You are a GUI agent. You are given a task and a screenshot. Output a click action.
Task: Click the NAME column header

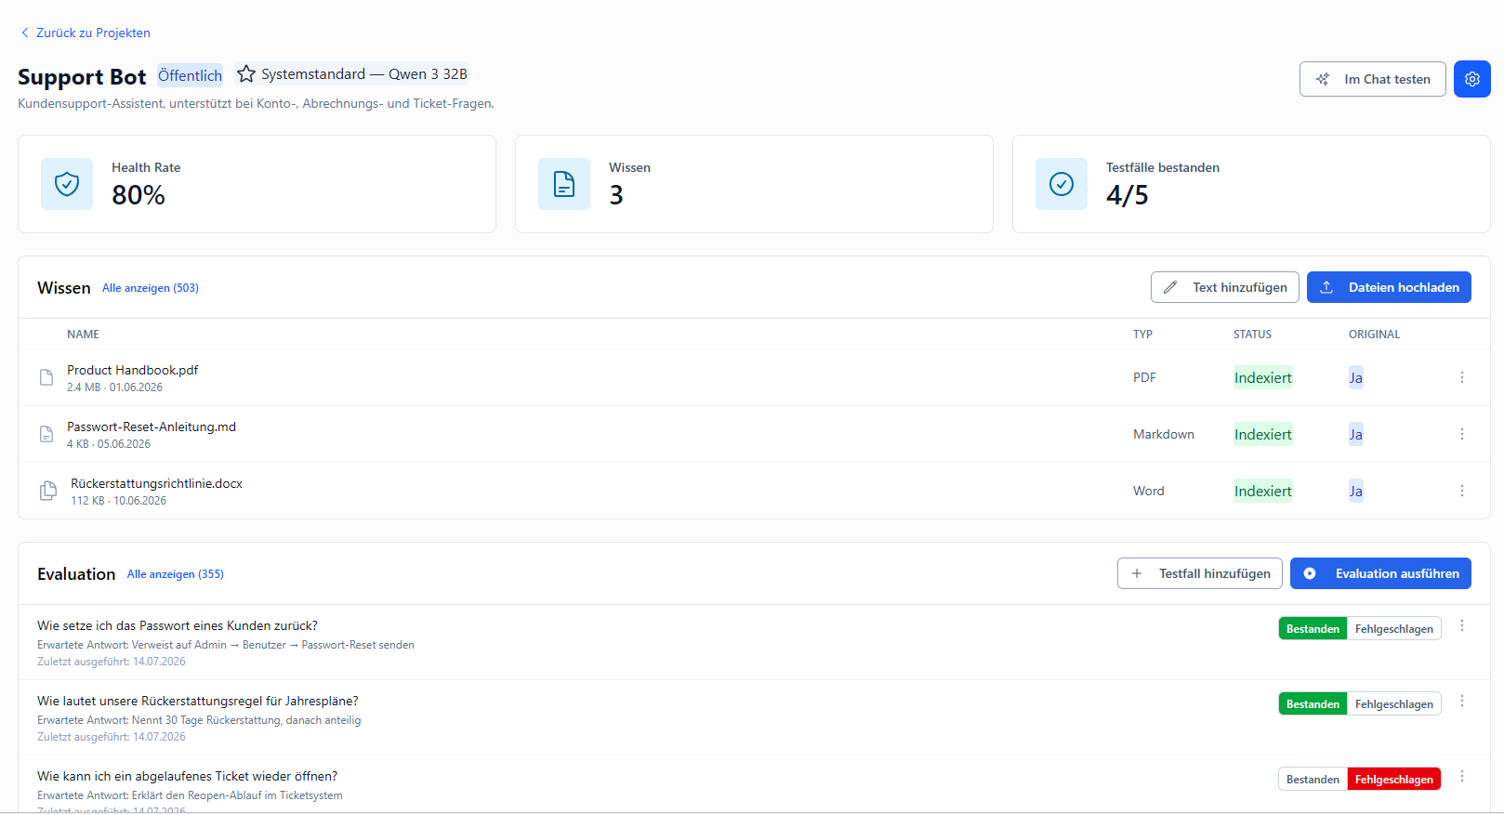coord(83,335)
